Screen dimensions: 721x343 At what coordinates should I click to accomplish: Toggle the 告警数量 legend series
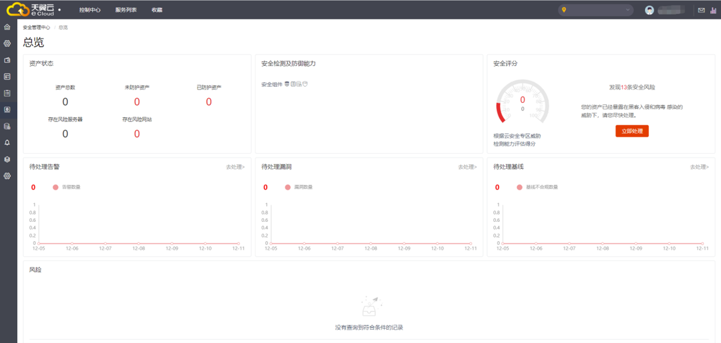[x=66, y=187]
